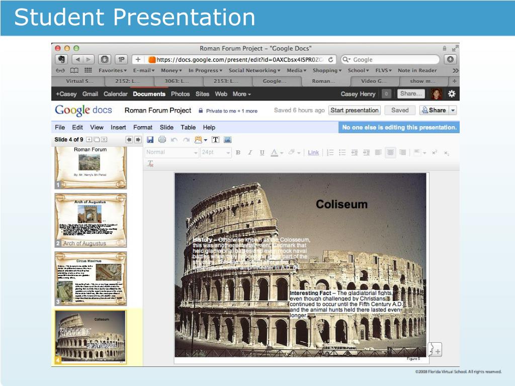Toggle italic formatting
The height and width of the screenshot is (386, 515).
point(250,152)
